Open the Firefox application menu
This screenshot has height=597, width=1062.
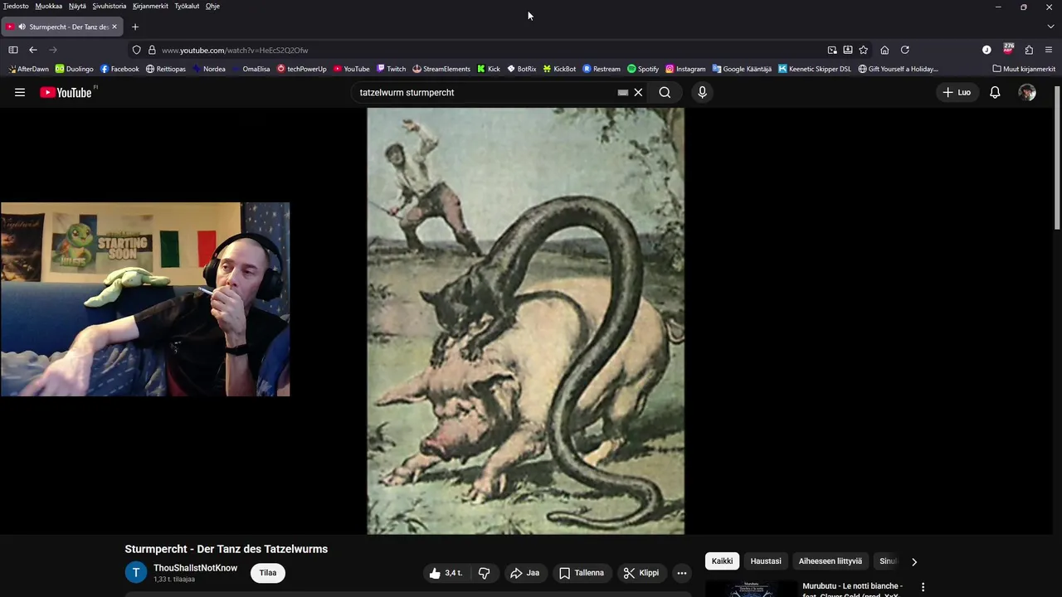point(1049,50)
